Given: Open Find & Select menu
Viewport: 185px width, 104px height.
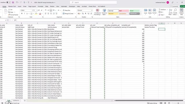Looking at the screenshot, I should click(x=175, y=12).
